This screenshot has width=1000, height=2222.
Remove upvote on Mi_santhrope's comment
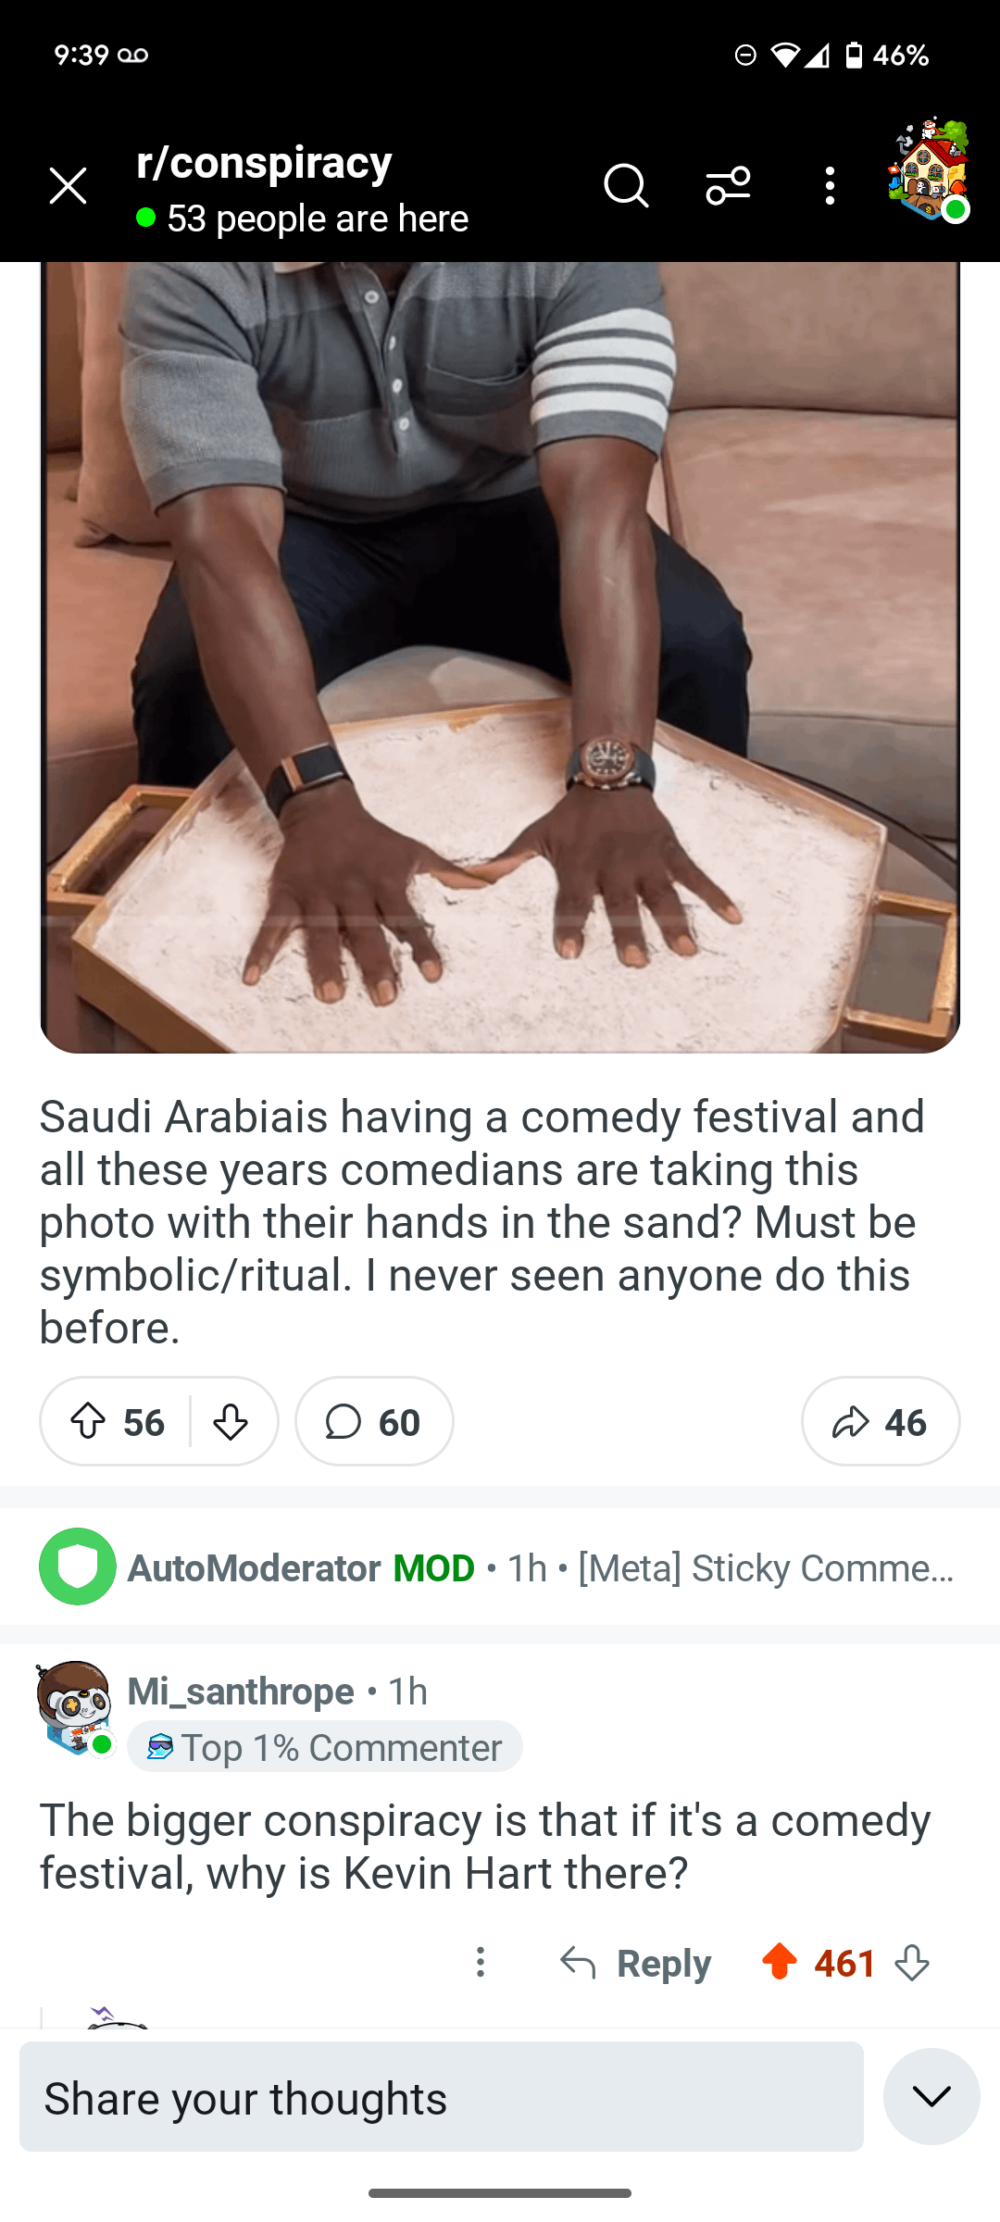(780, 1962)
